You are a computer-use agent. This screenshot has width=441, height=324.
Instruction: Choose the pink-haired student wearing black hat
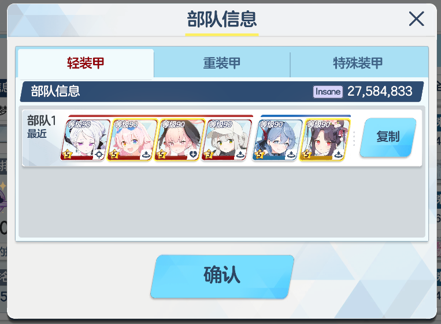(x=179, y=140)
